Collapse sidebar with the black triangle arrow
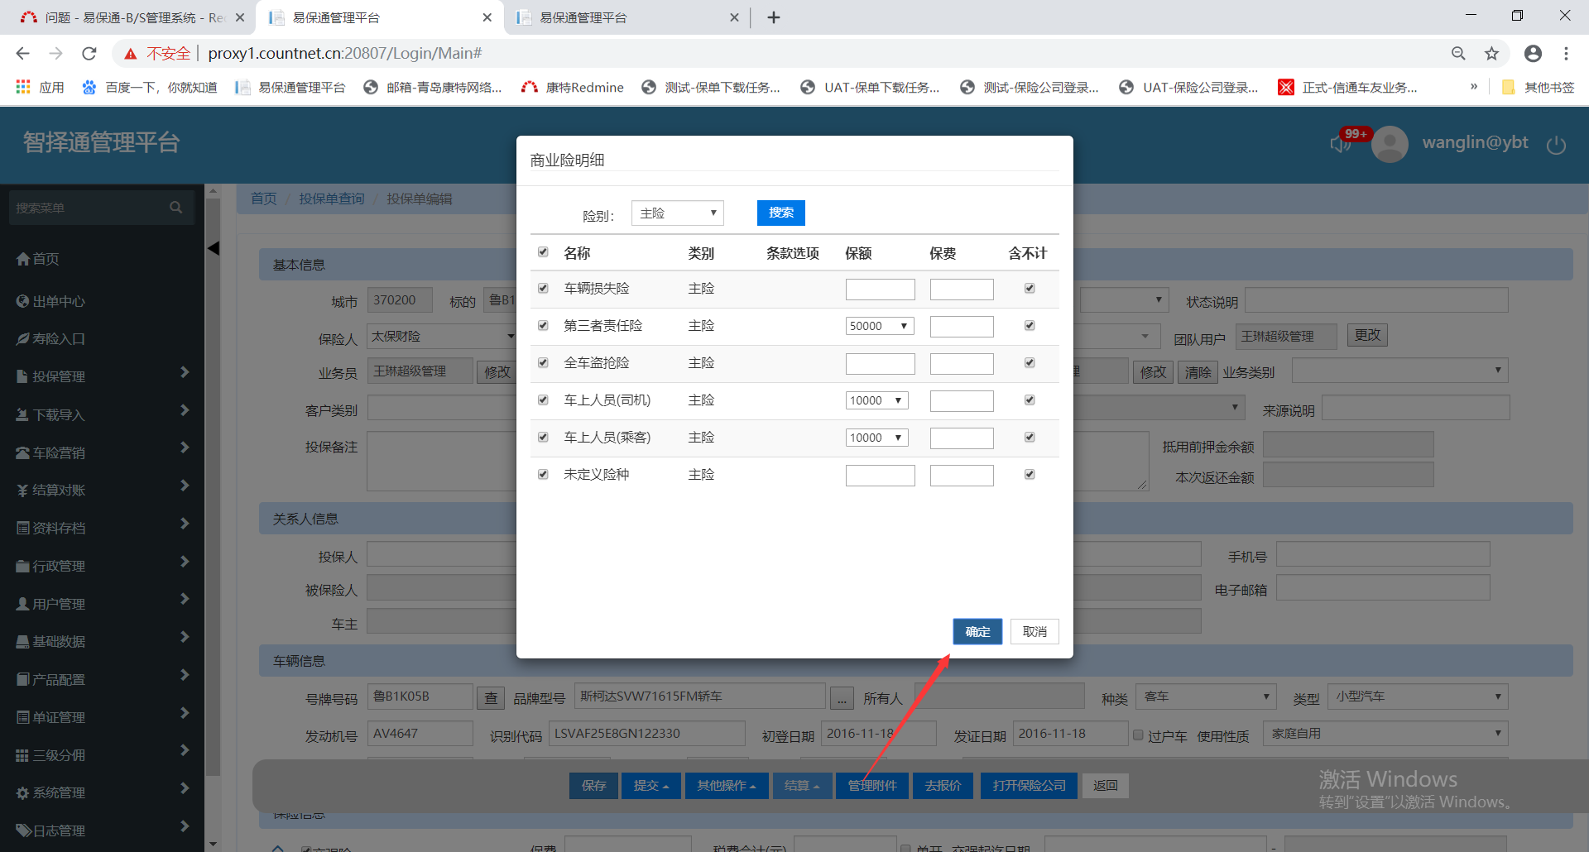 point(214,248)
